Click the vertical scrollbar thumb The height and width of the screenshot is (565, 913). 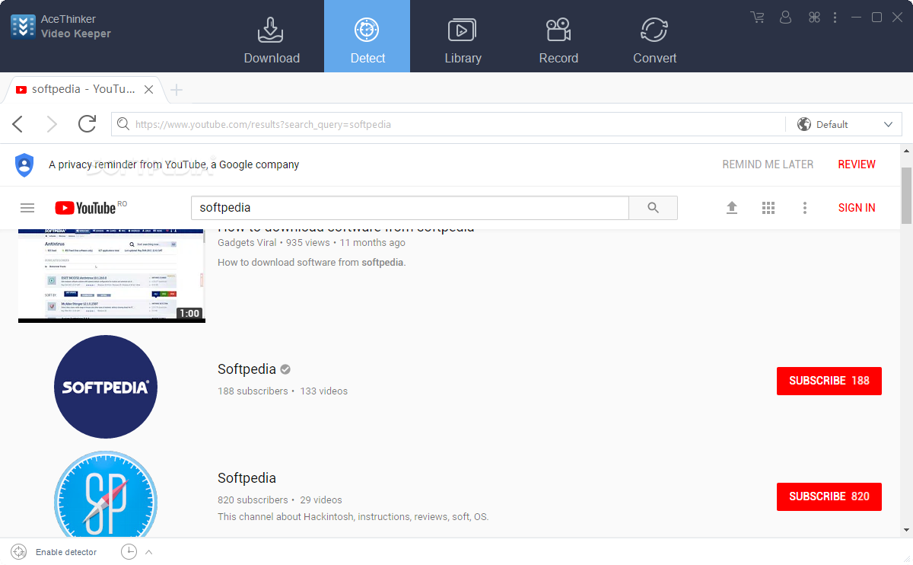point(906,196)
